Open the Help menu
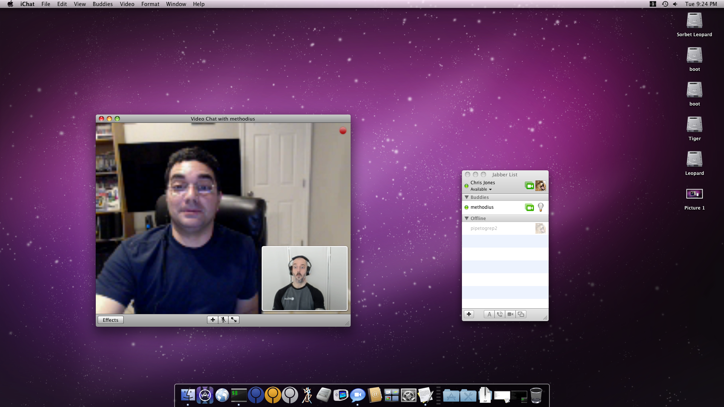The image size is (724, 407). pos(199,4)
